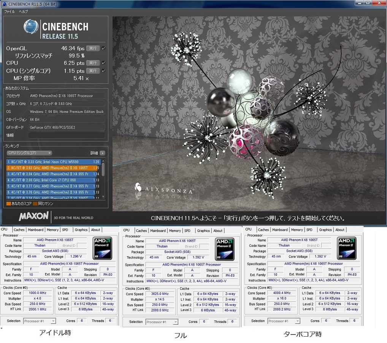Run the CPU (シングルコア) test with its 実行 button
The height and width of the screenshot is (343, 387).
(x=93, y=71)
